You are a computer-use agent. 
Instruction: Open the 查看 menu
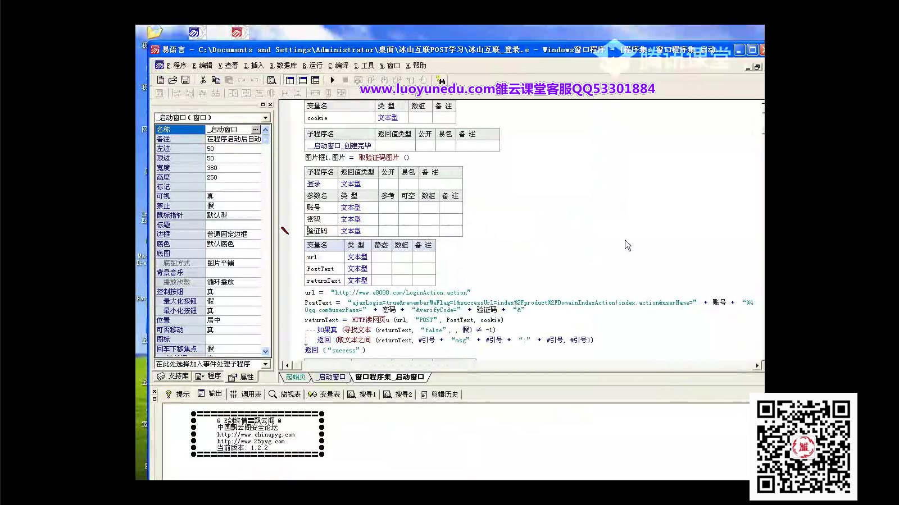[x=228, y=66]
